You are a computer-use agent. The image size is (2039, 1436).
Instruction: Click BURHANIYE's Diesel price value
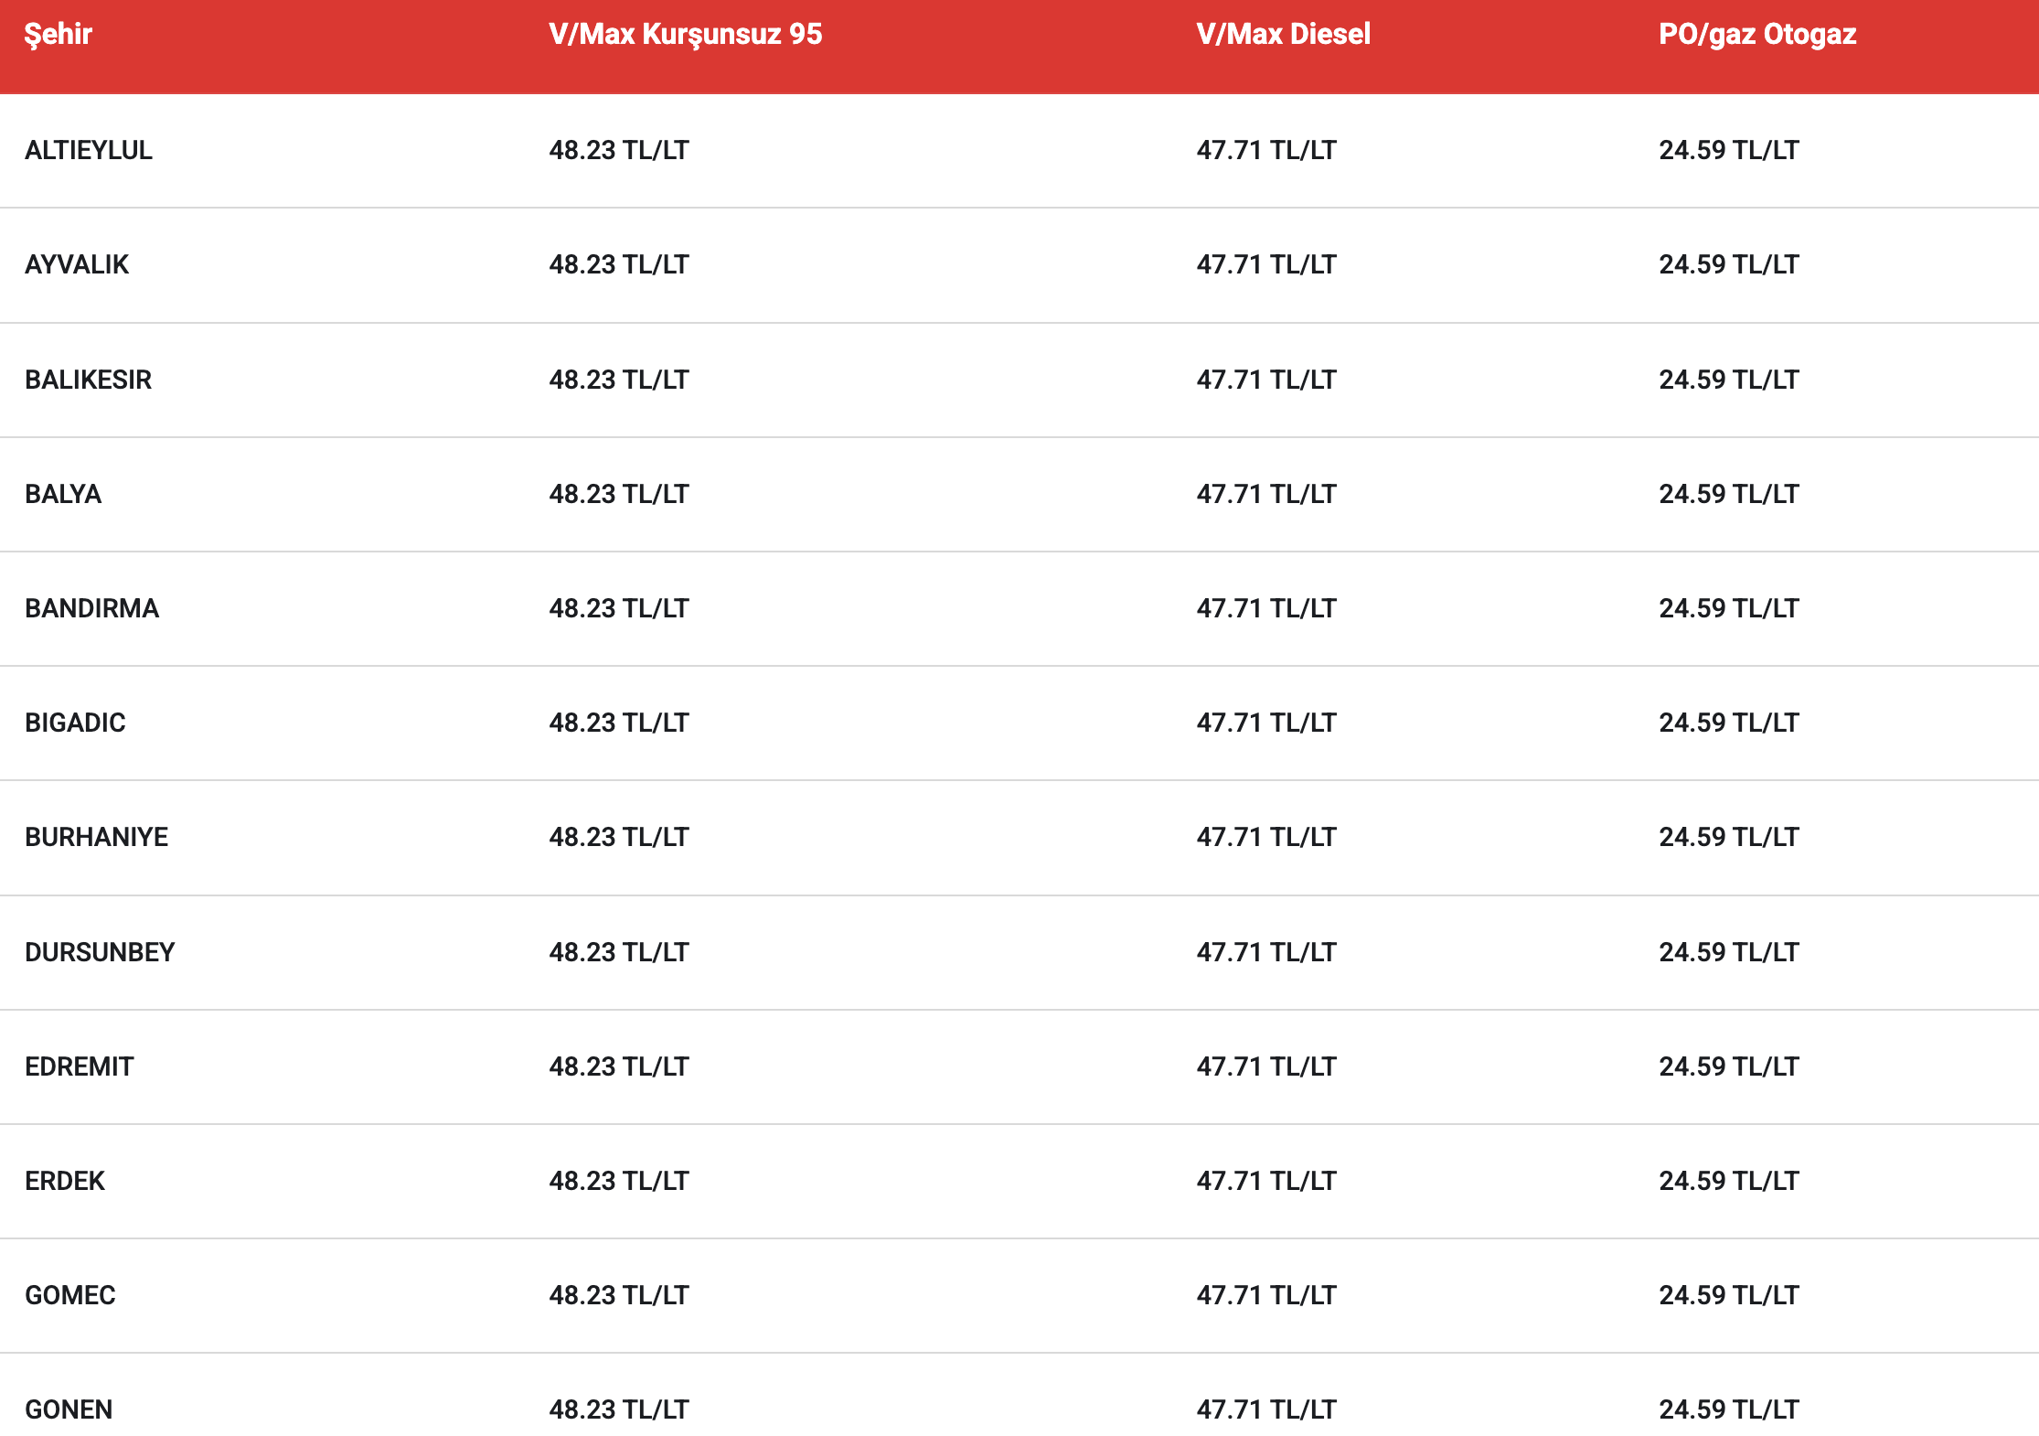[x=1266, y=837]
